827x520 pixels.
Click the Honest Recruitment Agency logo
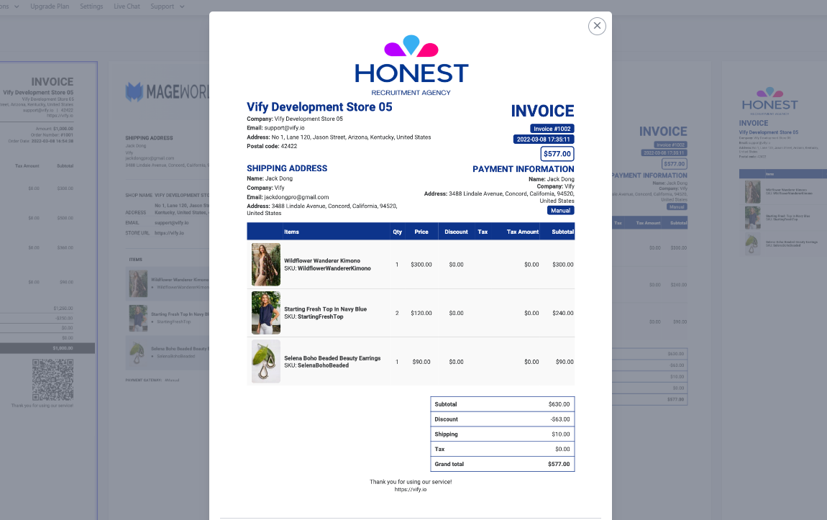pyautogui.click(x=411, y=65)
